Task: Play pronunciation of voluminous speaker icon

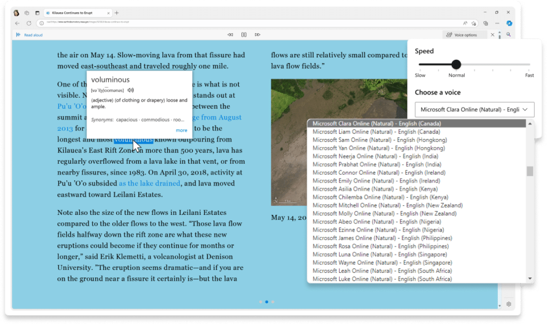Action: click(130, 90)
